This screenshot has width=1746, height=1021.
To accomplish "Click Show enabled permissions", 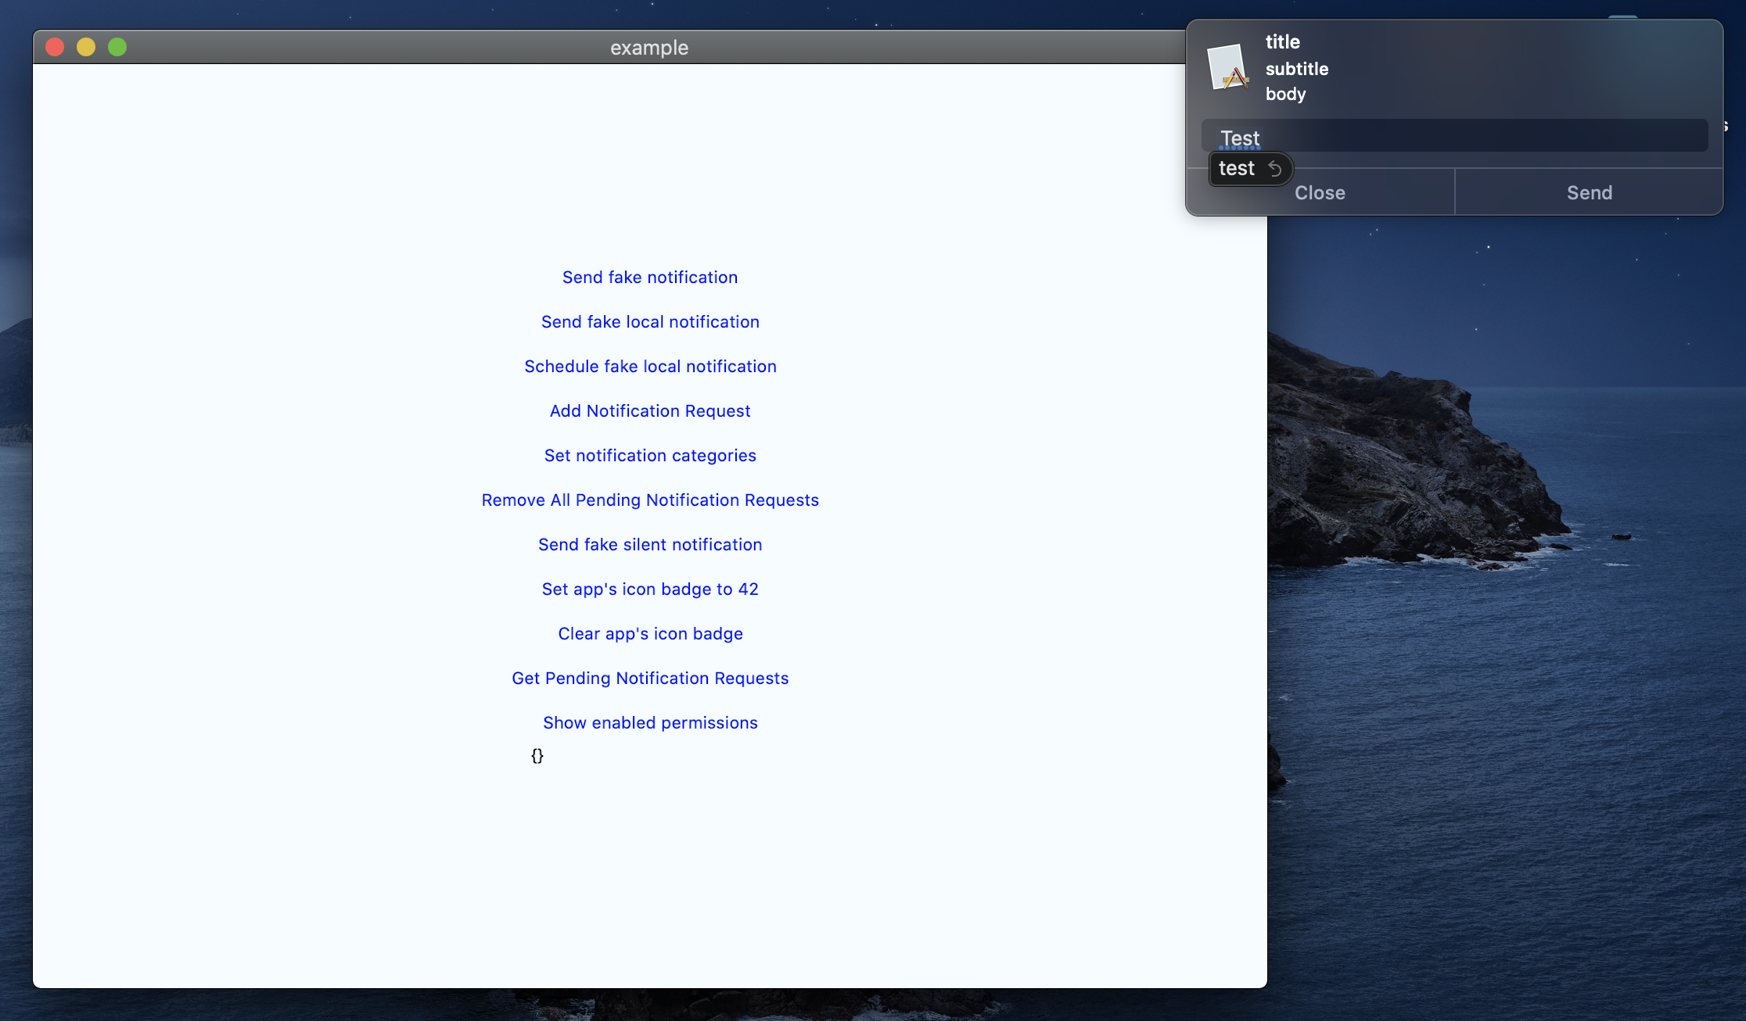I will [x=649, y=723].
